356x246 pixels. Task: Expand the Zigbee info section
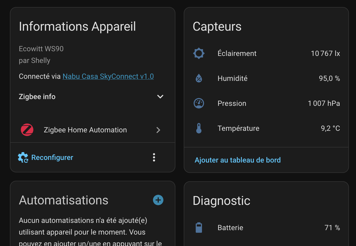[x=160, y=96]
